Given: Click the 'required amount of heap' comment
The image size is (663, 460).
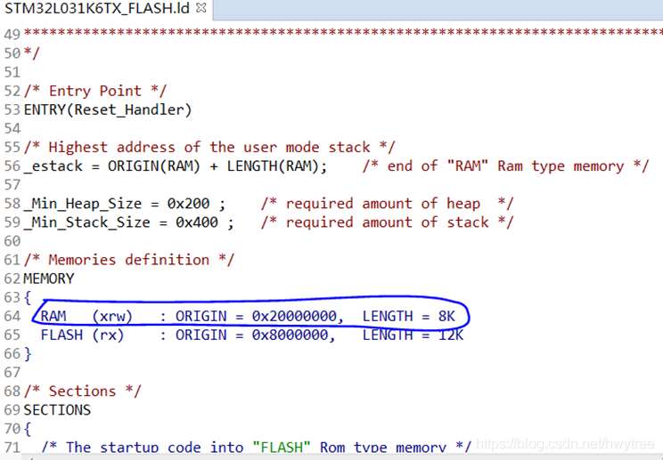Looking at the screenshot, I should point(387,204).
